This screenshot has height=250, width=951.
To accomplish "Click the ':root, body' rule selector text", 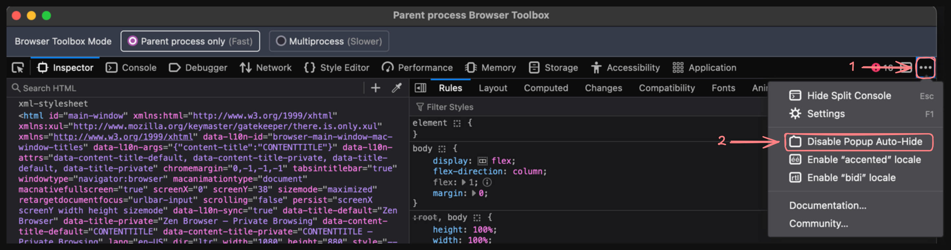I will point(440,217).
